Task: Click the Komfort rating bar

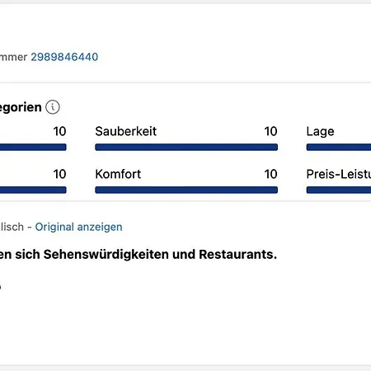Action: 186,190
